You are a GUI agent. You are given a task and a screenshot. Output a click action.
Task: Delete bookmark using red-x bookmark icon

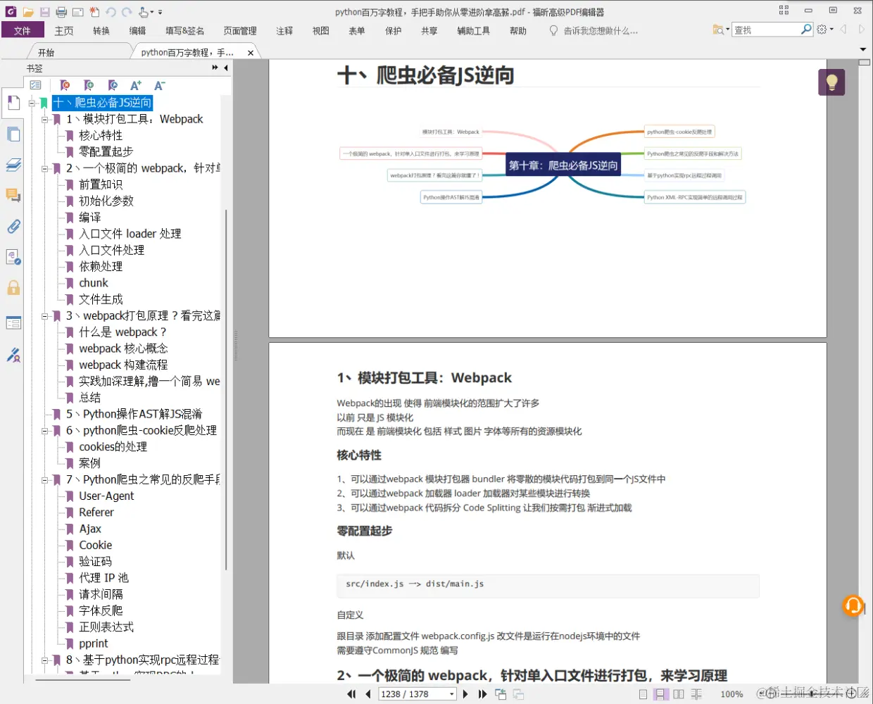[65, 85]
